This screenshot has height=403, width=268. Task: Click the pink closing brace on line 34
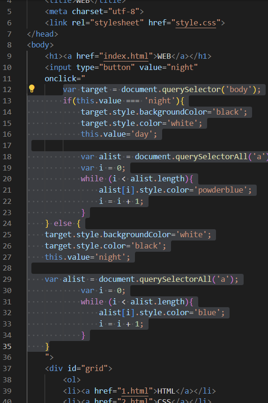[83, 335]
